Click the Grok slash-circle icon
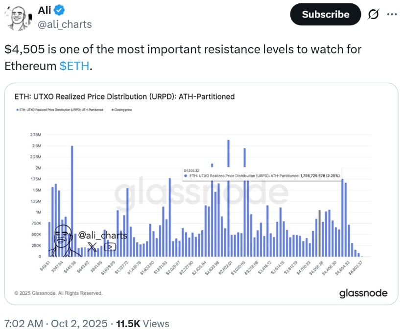 pyautogui.click(x=373, y=15)
